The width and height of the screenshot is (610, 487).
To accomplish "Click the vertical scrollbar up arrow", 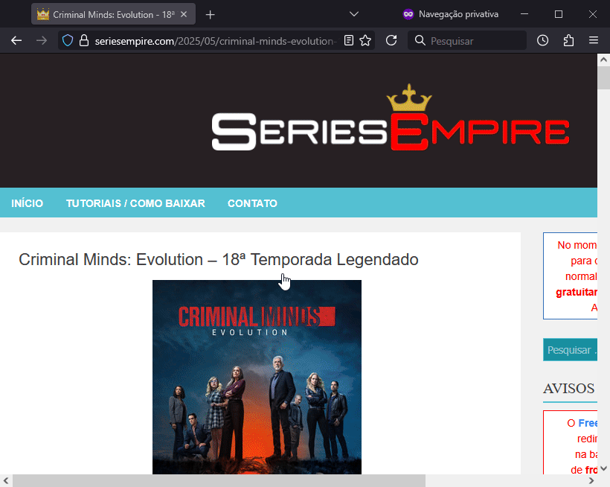I will click(603, 60).
